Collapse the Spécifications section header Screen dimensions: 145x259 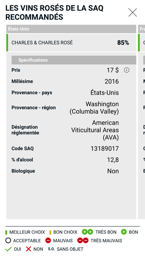74,60
